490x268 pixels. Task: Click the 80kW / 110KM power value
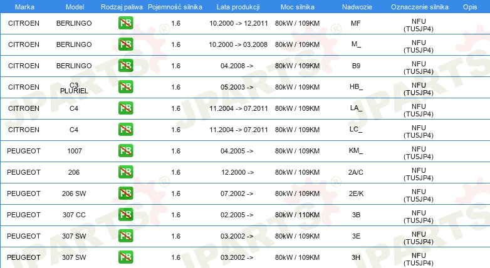297,215
